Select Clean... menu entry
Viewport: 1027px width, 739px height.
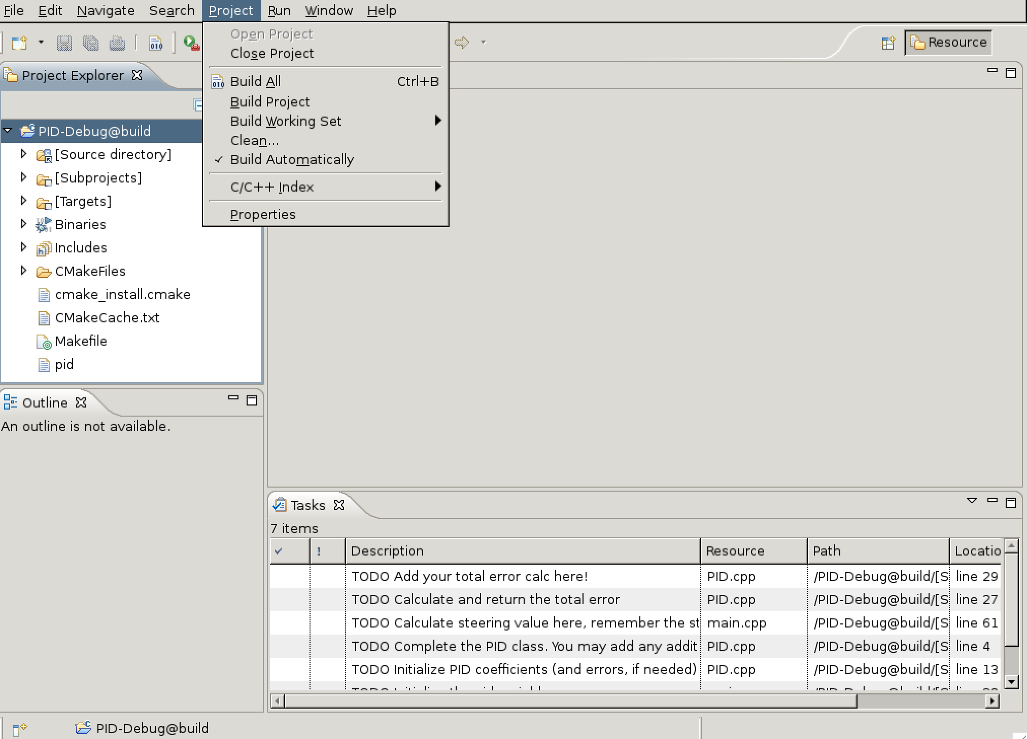[x=254, y=140]
